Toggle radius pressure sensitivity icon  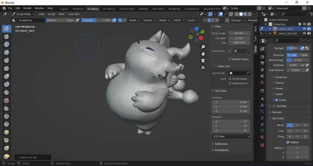pyautogui.click(x=77, y=20)
